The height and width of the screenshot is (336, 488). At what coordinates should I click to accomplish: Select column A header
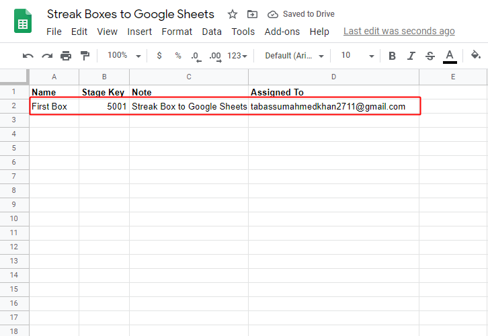(x=54, y=77)
